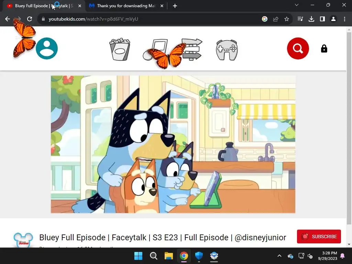Image resolution: width=352 pixels, height=264 pixels.
Task: Switch to Thank you for downloading tab
Action: (x=126, y=6)
